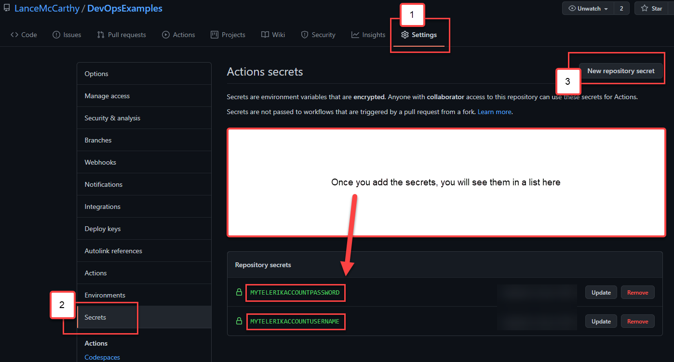Select Secrets in the sidebar
Screen dimensions: 674x362
point(144,317)
